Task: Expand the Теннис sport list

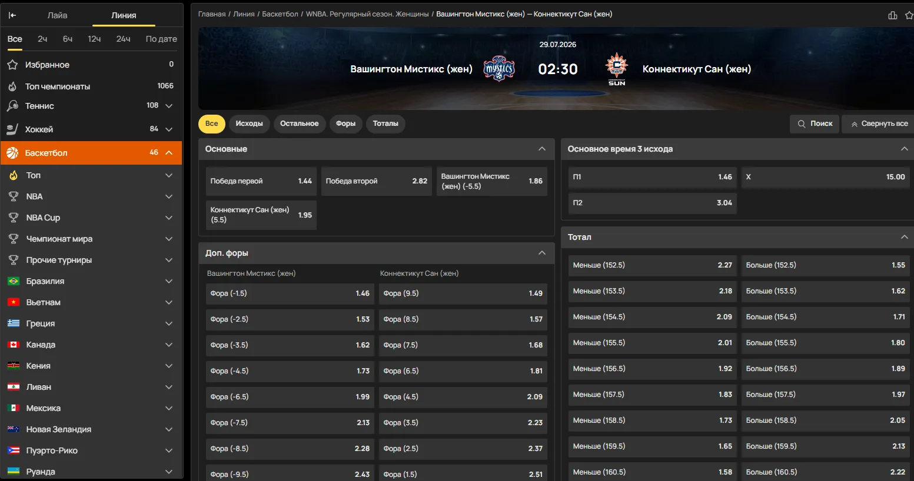Action: [169, 106]
